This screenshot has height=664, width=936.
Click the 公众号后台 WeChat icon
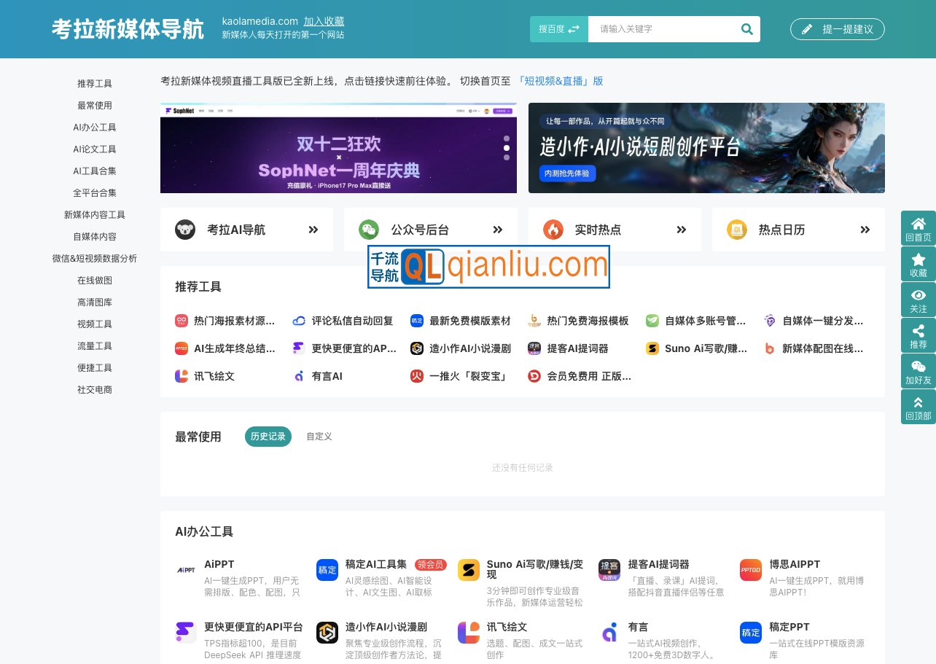pos(370,229)
